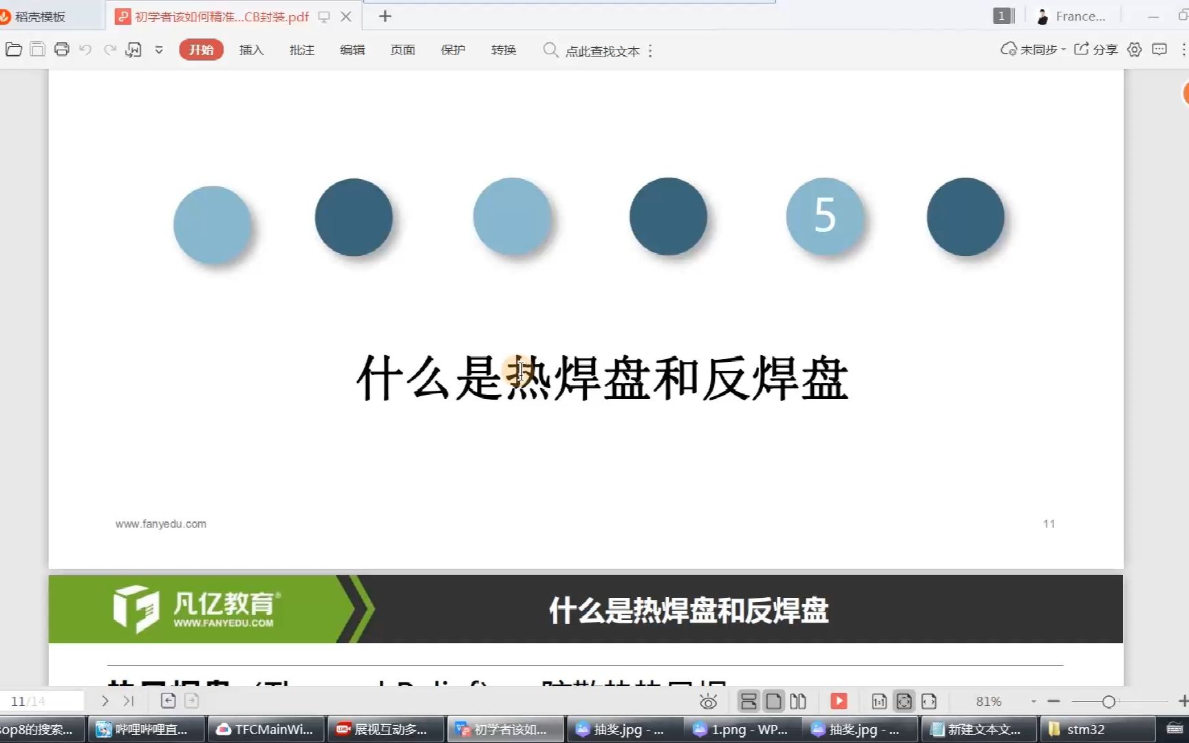Open the 批注 menu tab
This screenshot has height=743, width=1189.
click(301, 50)
